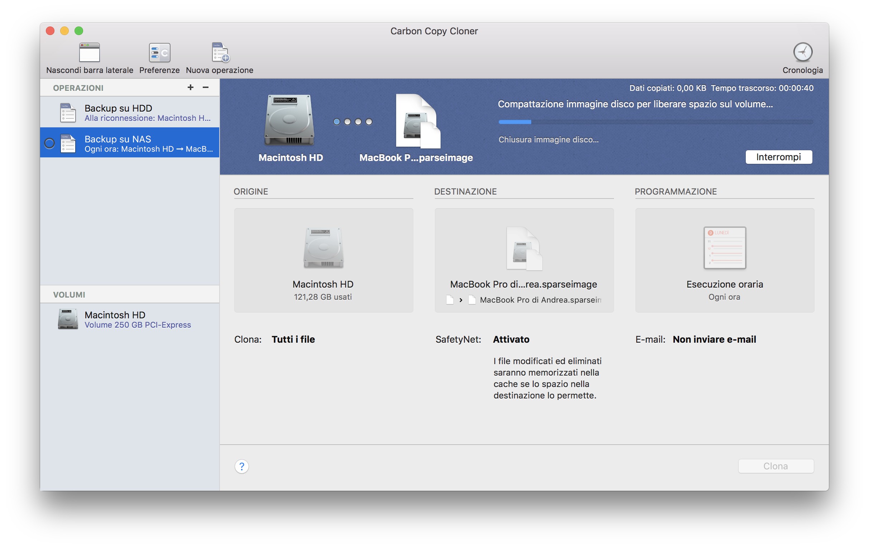Click the VOLUMI section header

click(69, 295)
